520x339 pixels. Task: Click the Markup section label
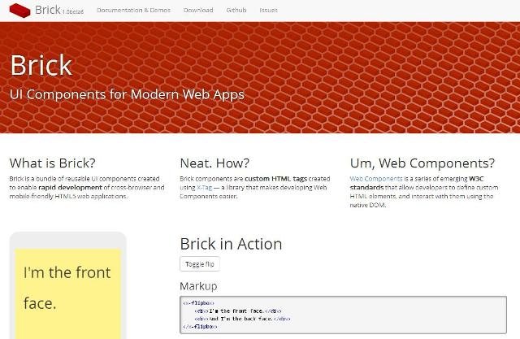198,286
